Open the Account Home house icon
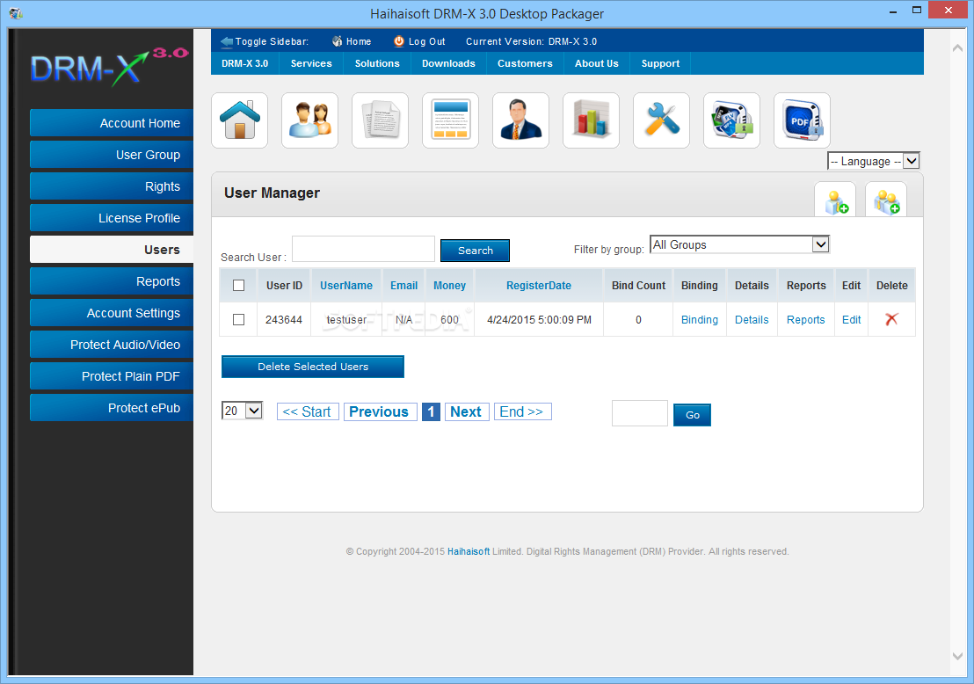Viewport: 974px width, 684px height. click(240, 120)
